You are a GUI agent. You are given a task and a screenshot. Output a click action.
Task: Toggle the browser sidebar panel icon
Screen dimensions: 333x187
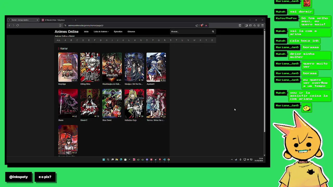point(246,25)
